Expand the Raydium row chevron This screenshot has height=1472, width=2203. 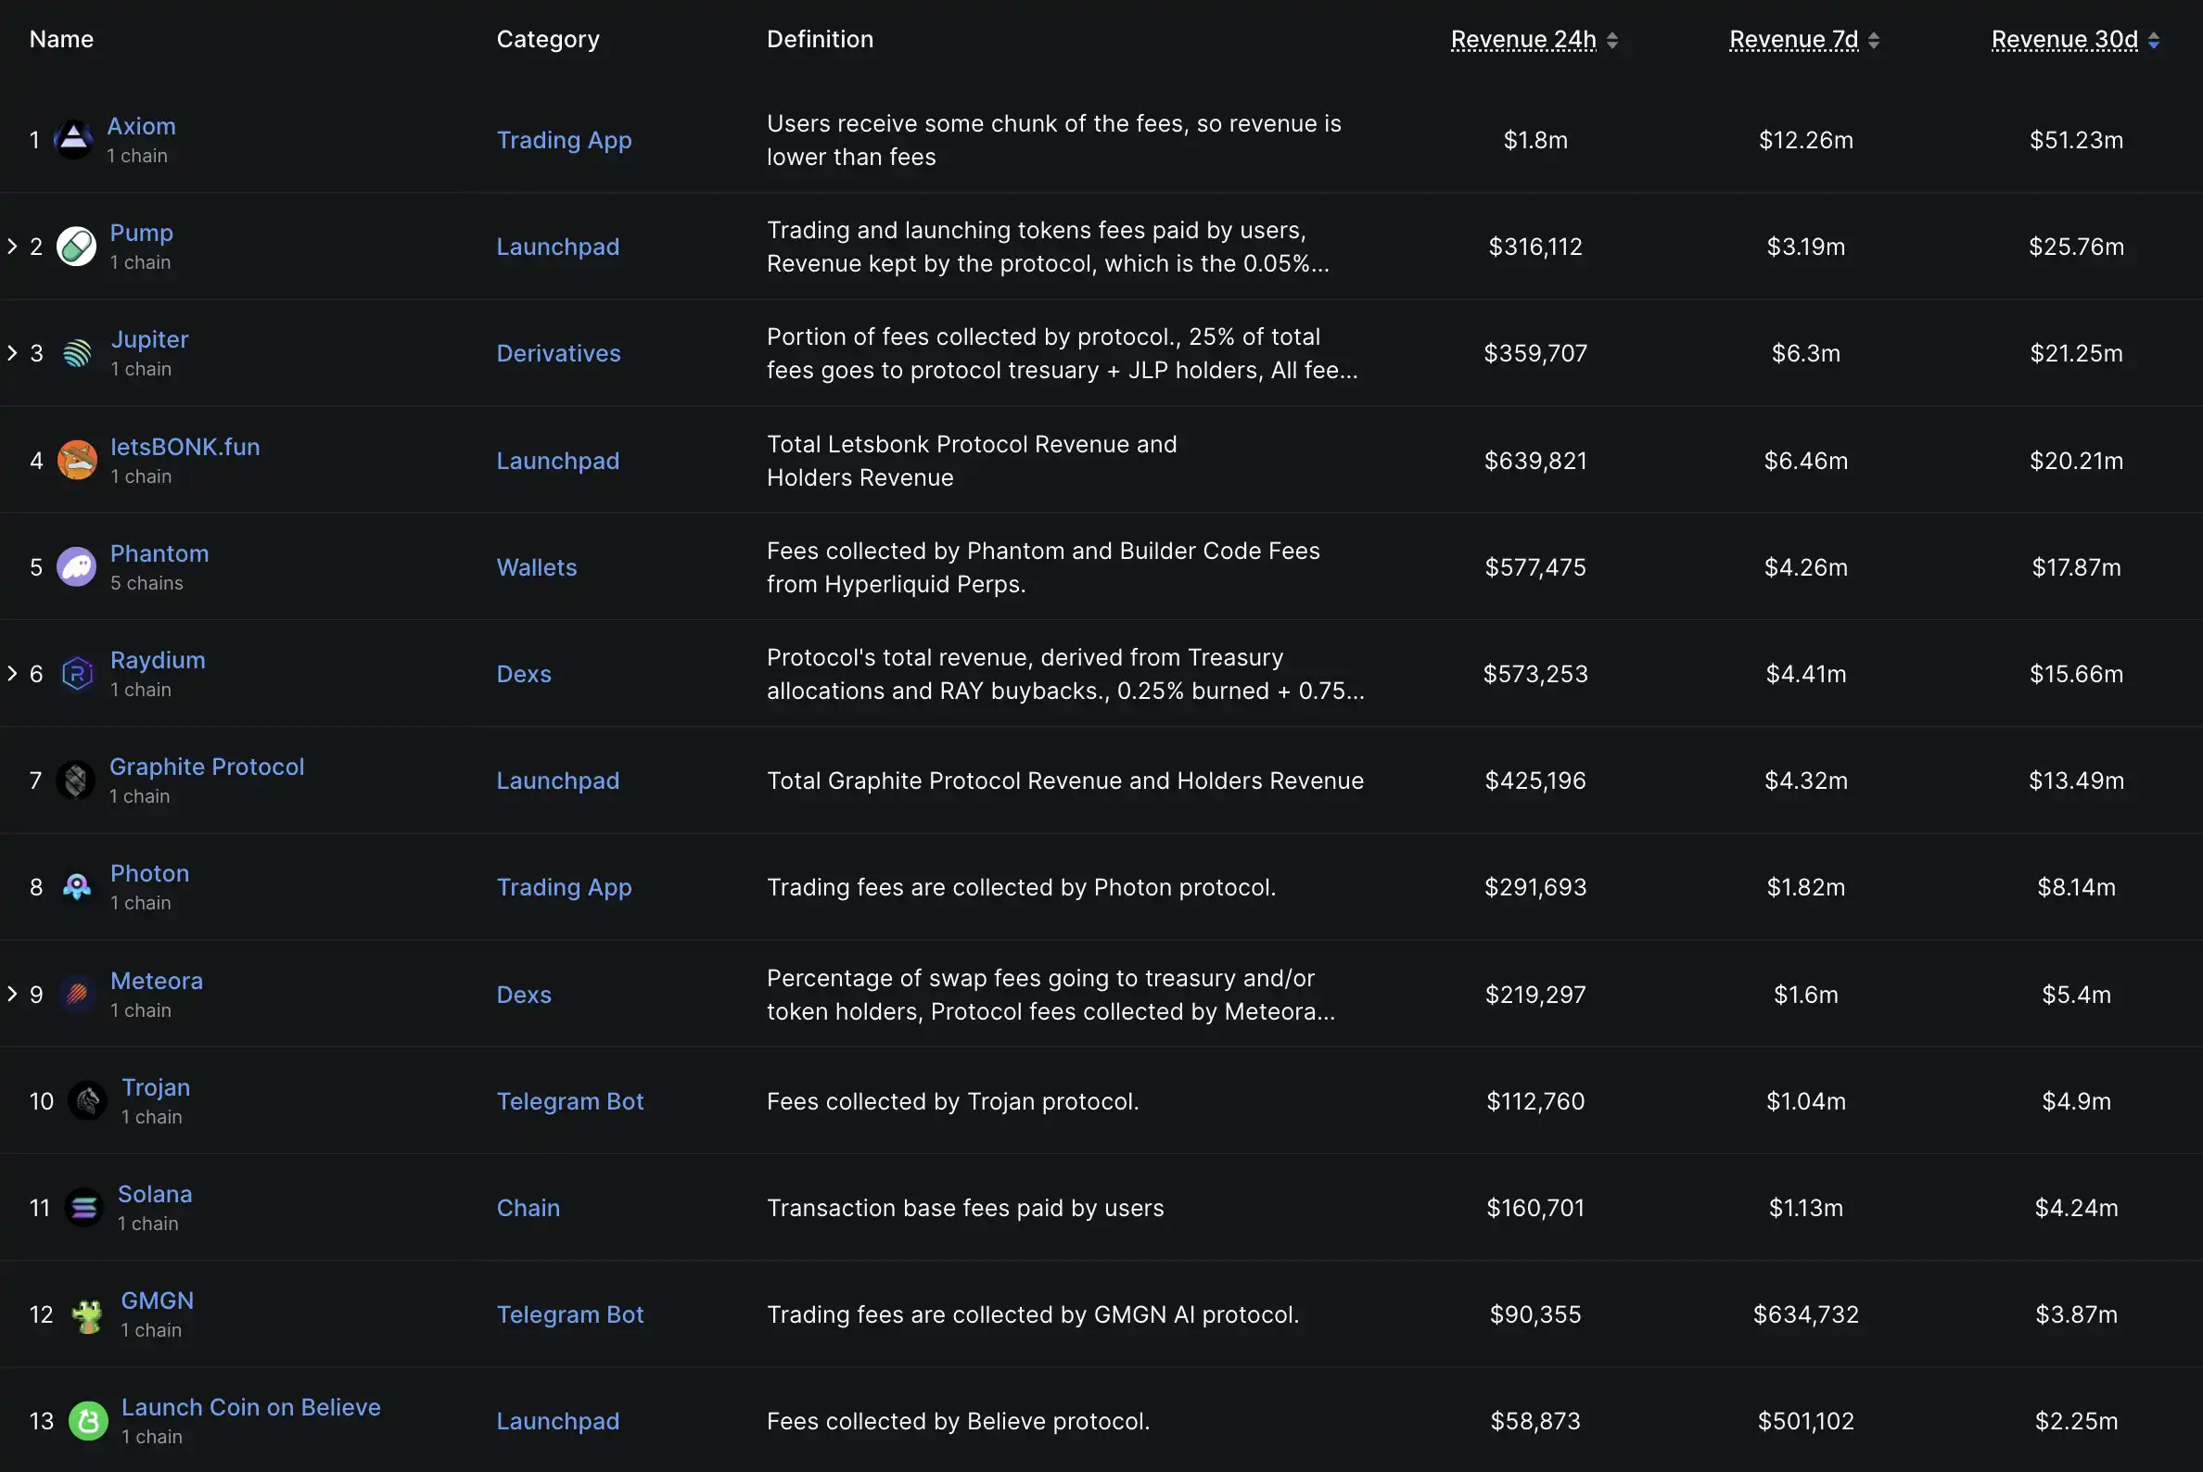[x=12, y=674]
